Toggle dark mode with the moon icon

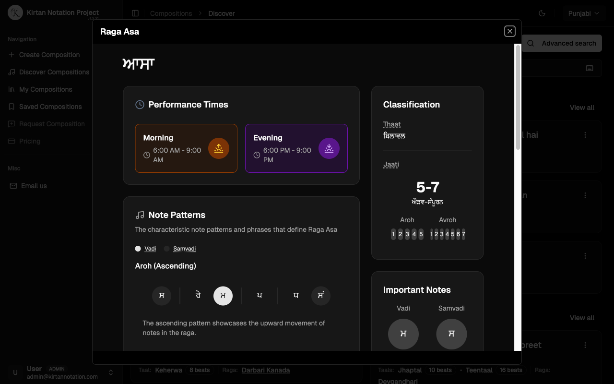point(542,13)
